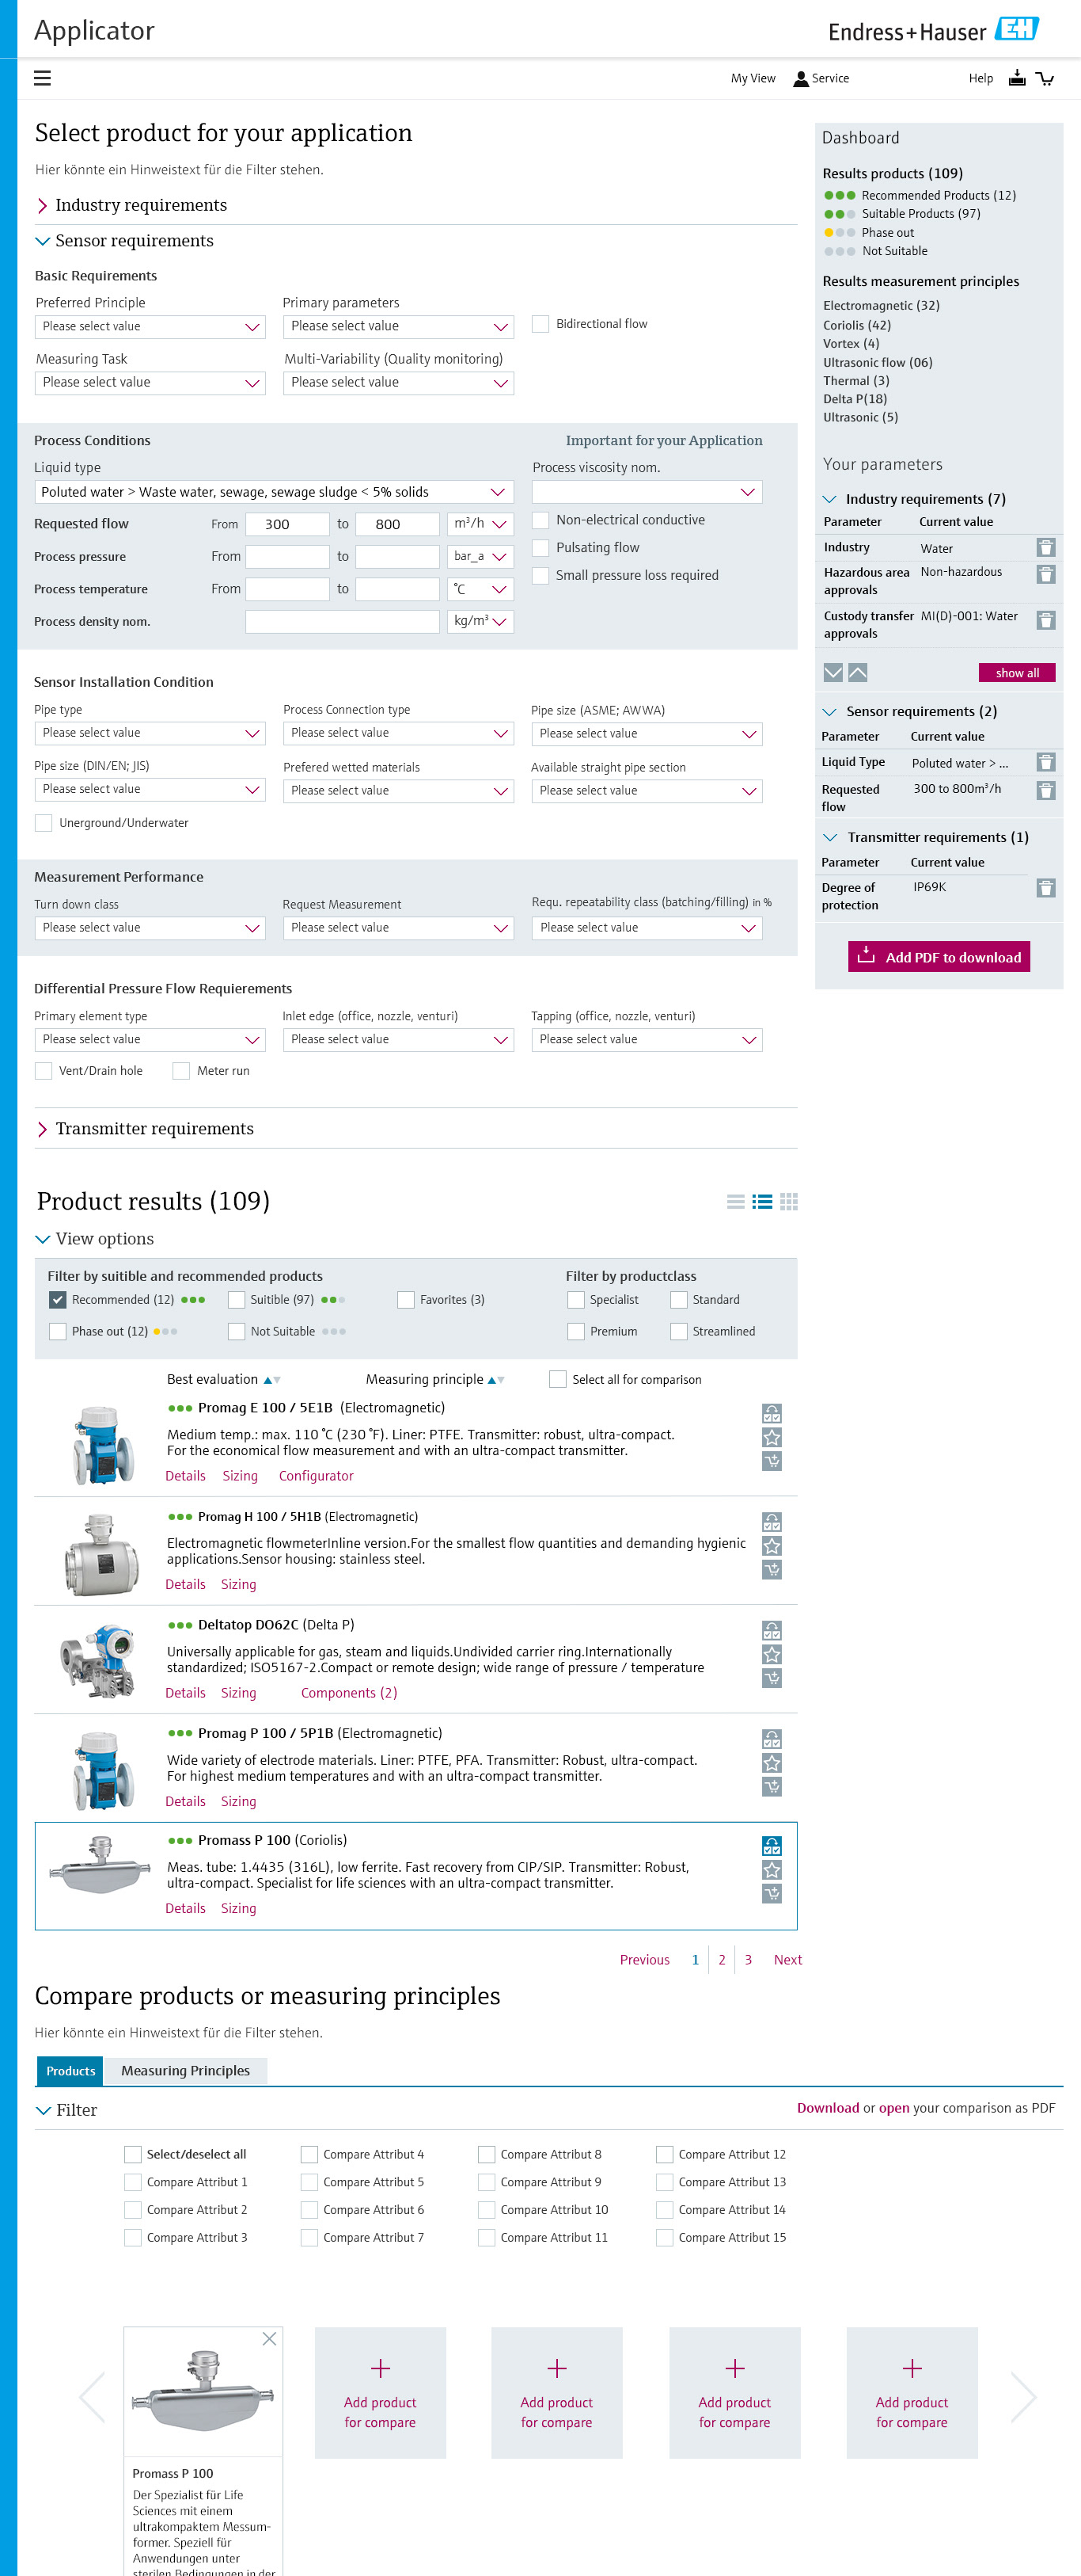Check Suitible (97) filter
1081x2576 pixels.
pos(236,1299)
